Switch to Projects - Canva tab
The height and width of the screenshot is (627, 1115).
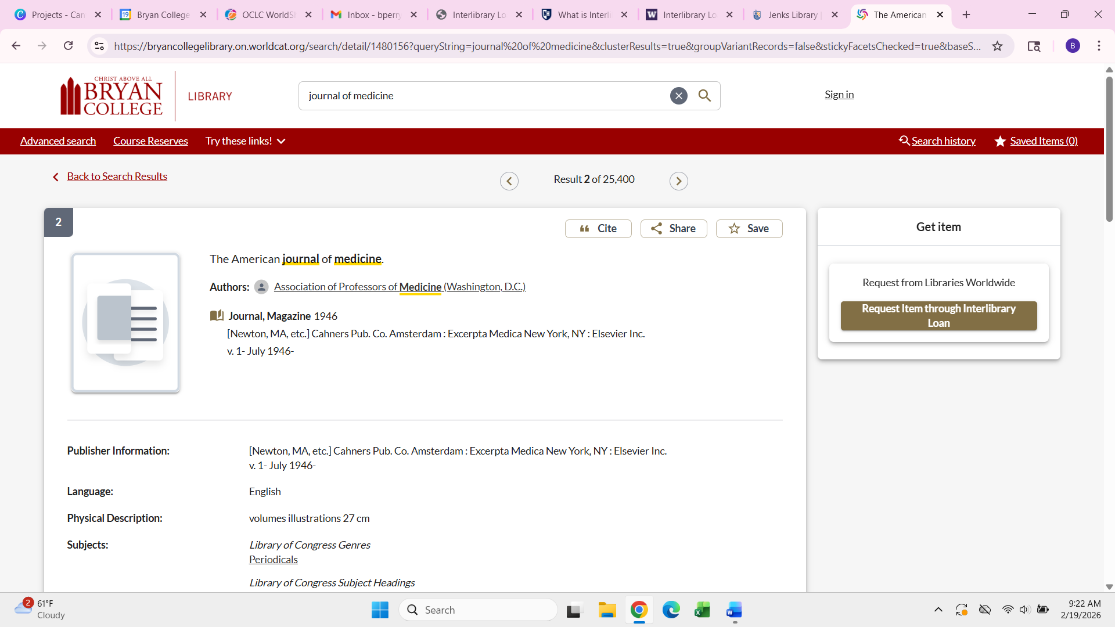[58, 15]
